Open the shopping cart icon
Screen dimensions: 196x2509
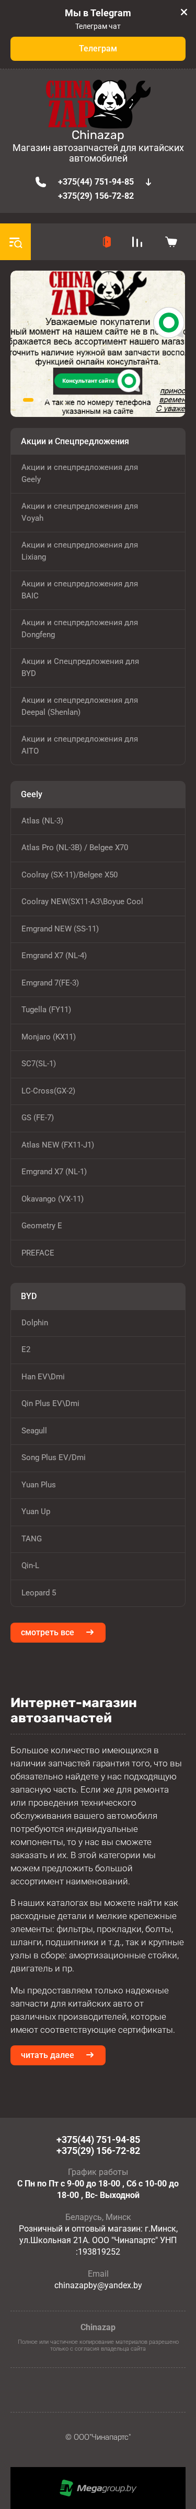[x=171, y=242]
